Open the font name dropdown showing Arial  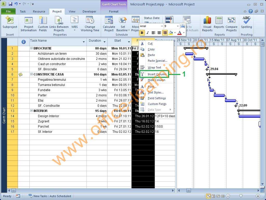tap(162, 26)
